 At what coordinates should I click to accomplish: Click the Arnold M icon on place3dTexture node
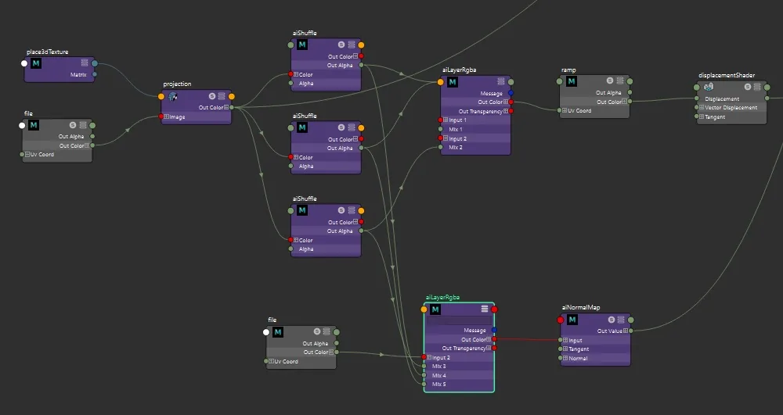click(35, 63)
